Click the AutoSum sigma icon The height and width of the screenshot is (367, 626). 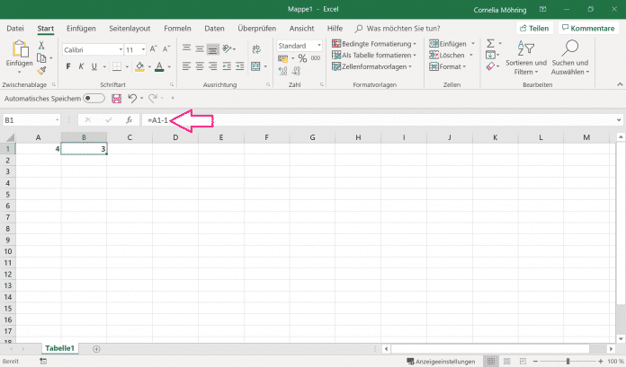tap(491, 42)
